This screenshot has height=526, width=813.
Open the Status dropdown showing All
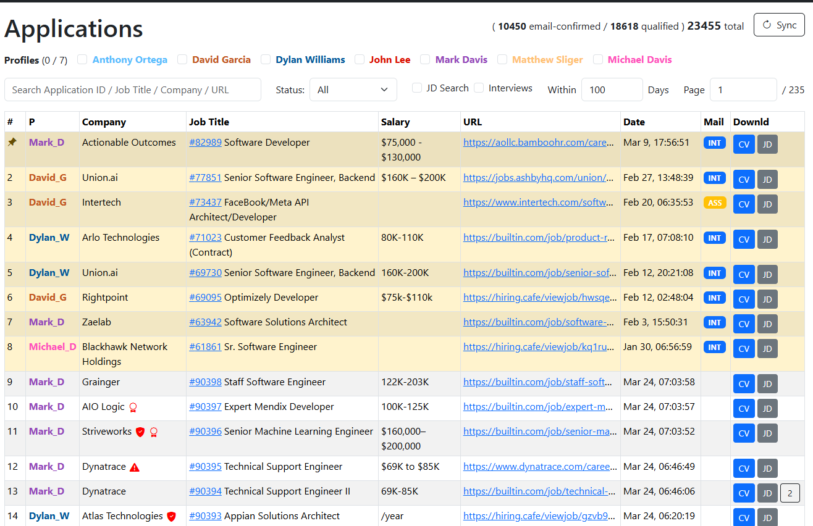(x=353, y=90)
